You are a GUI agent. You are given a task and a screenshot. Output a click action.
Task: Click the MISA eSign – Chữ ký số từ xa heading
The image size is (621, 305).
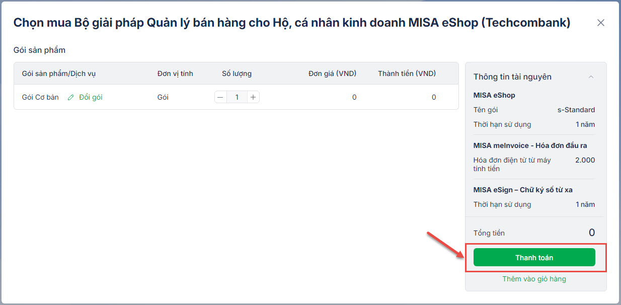523,190
